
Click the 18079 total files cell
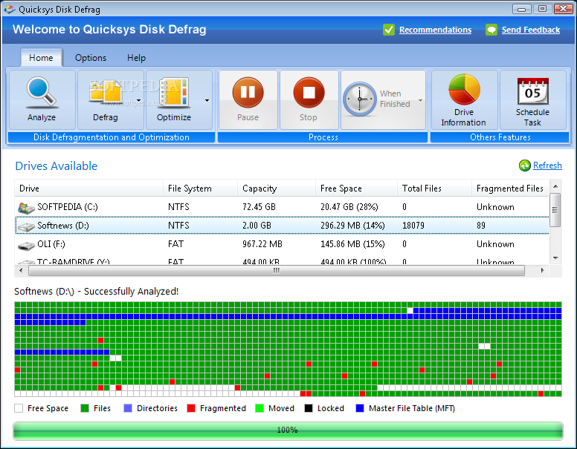tap(413, 225)
